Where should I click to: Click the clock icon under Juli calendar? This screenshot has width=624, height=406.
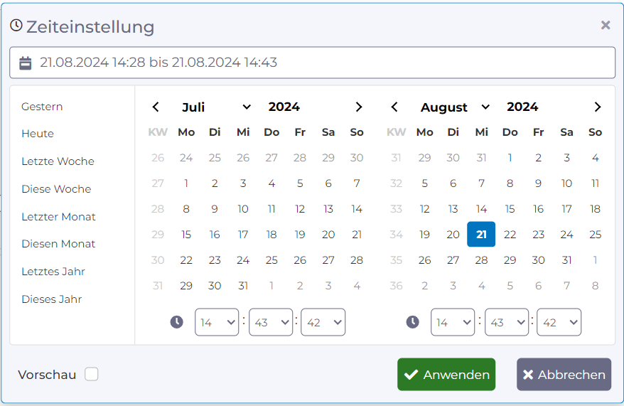pyautogui.click(x=177, y=321)
